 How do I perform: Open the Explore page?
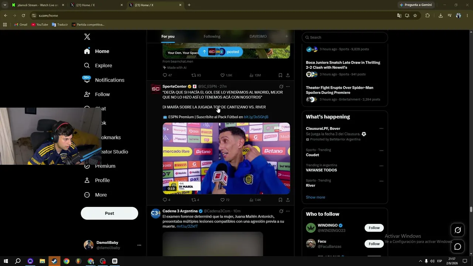(x=98, y=65)
